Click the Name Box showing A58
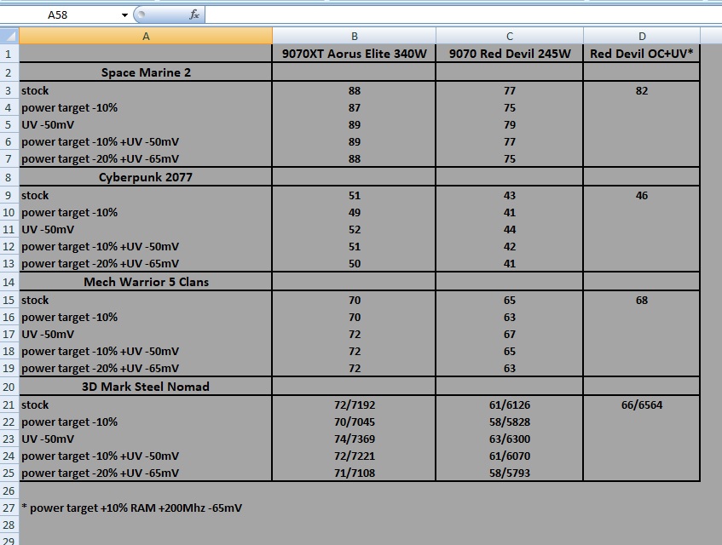 [x=60, y=14]
